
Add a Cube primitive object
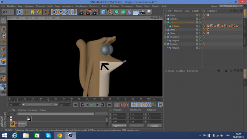103,12
